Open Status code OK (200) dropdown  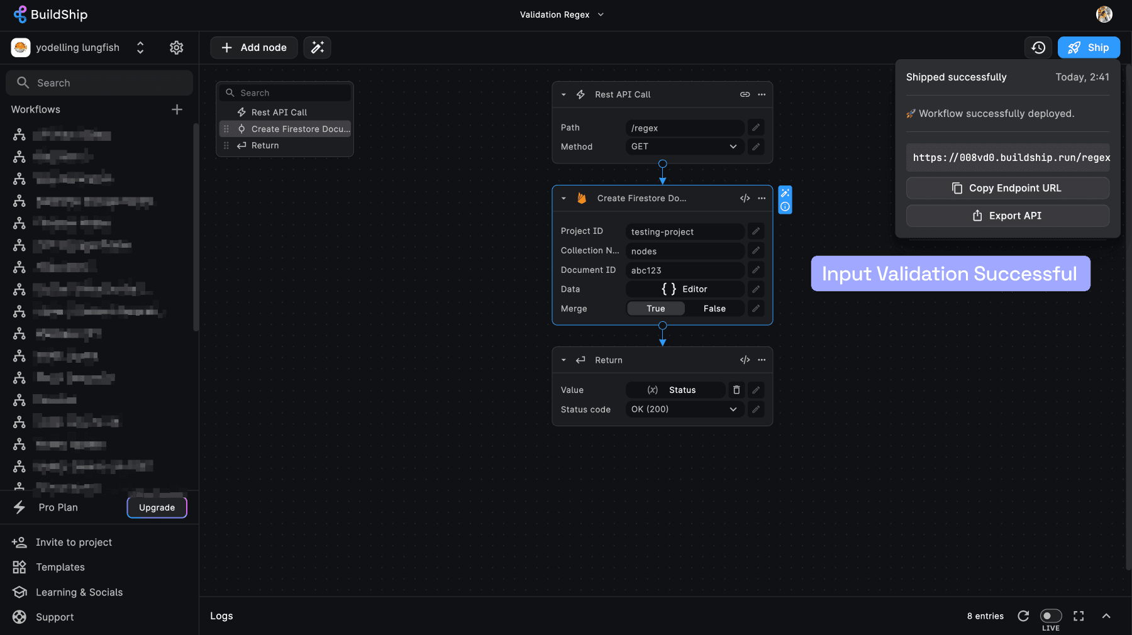(x=684, y=409)
